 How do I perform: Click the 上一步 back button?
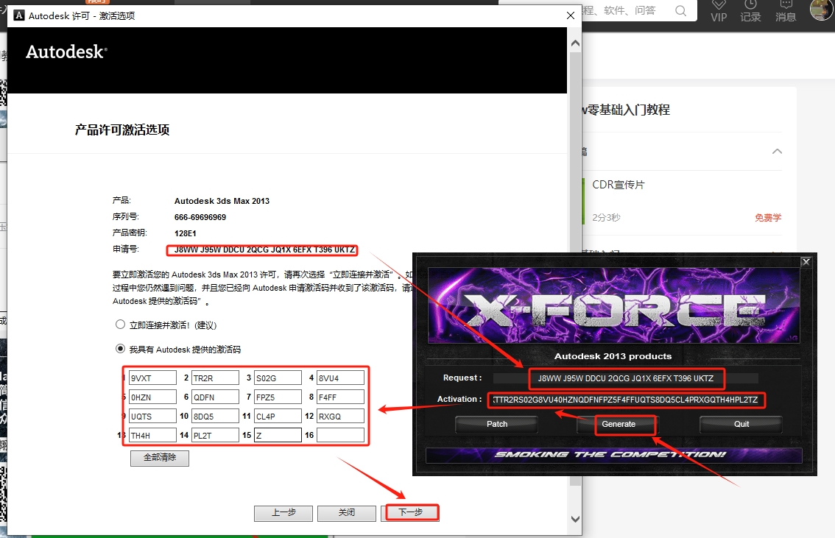(283, 512)
